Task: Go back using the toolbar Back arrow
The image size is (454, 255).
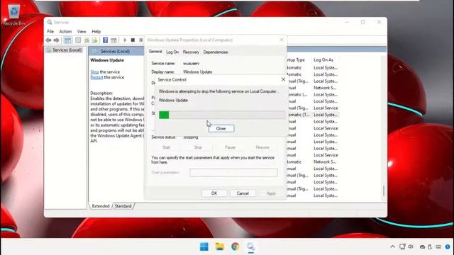Action: click(48, 40)
